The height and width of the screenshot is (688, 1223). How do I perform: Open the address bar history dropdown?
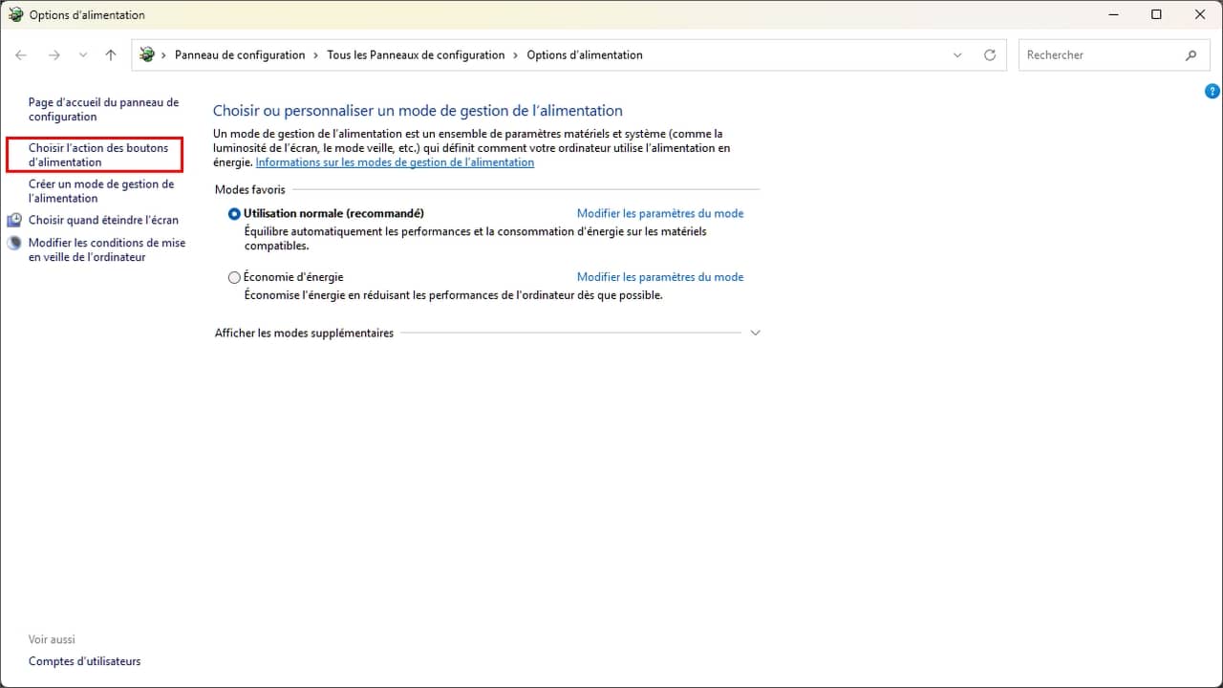(957, 55)
